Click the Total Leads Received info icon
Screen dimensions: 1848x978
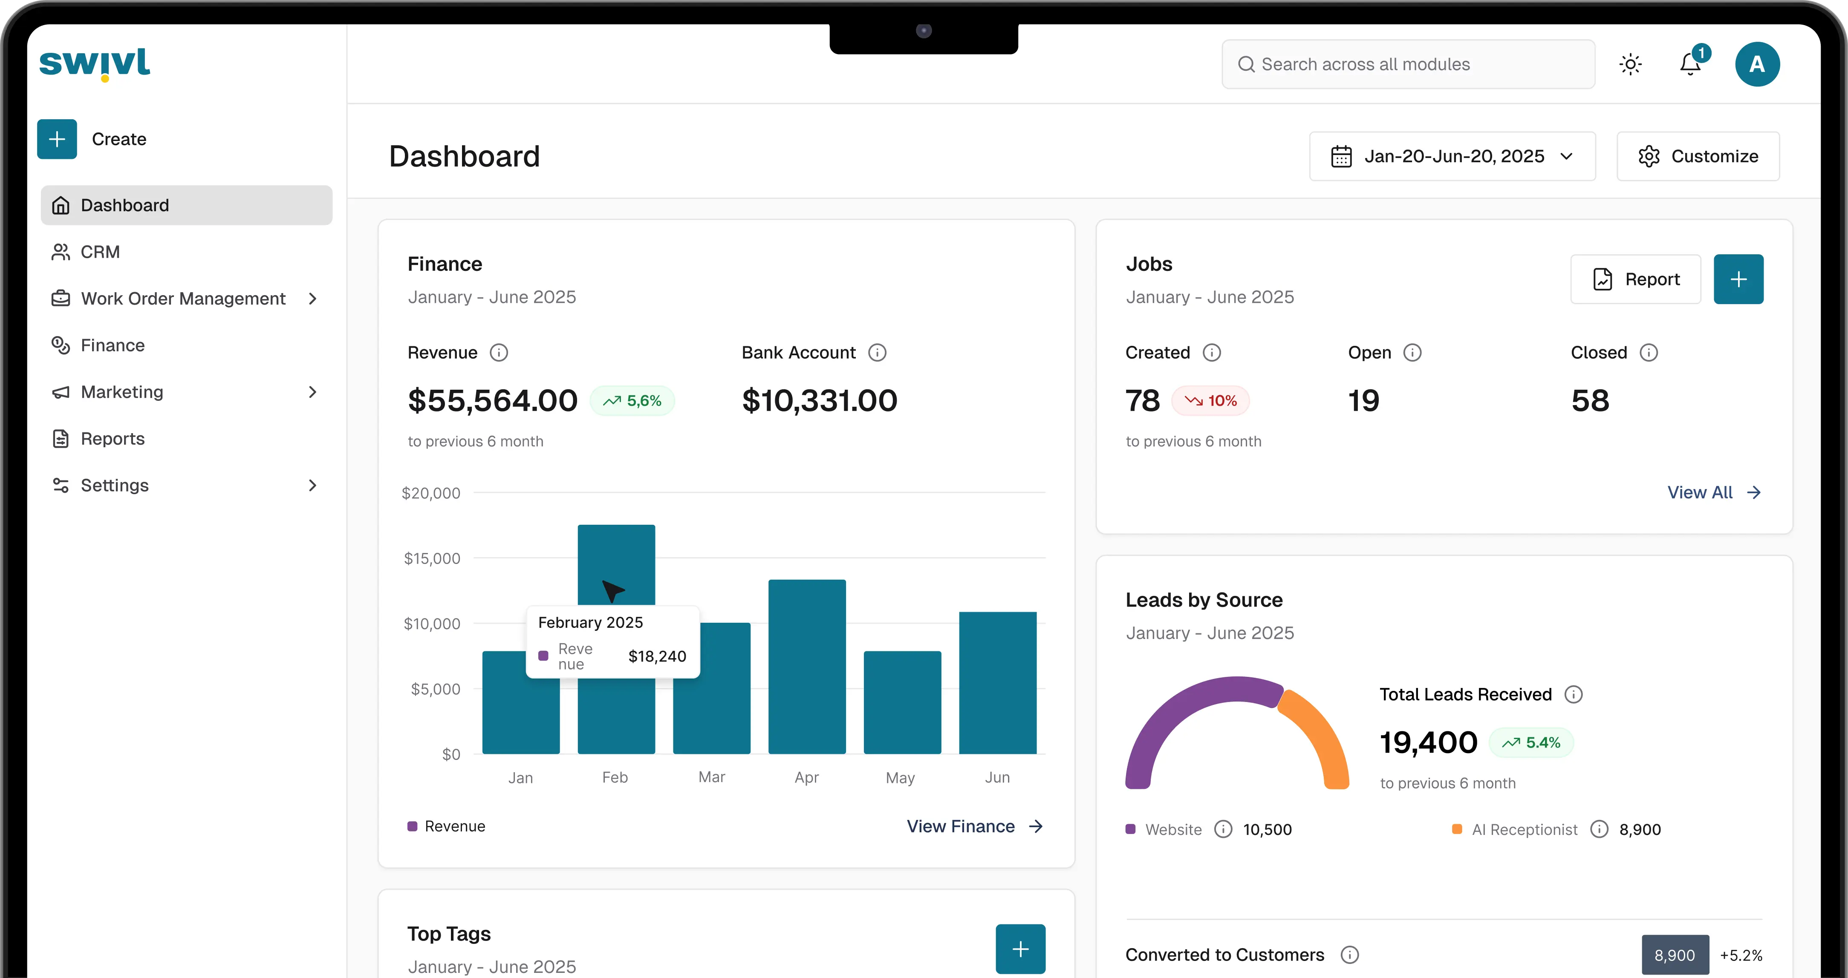1573,694
